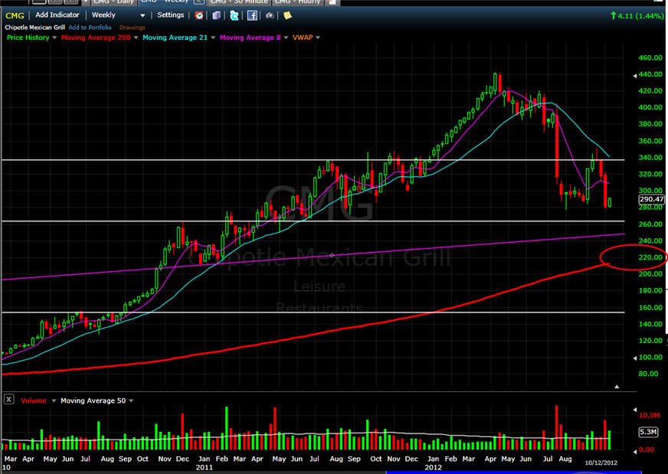Click the 290.47 current price tag
This screenshot has height=474, width=668.
pos(651,199)
